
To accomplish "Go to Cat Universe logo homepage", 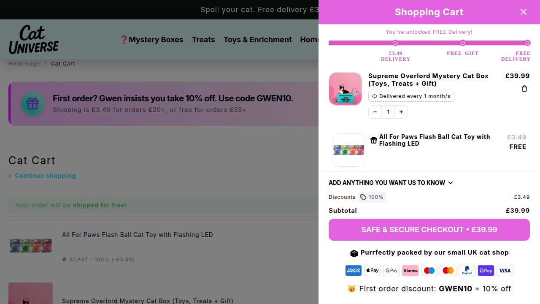I will click(34, 39).
